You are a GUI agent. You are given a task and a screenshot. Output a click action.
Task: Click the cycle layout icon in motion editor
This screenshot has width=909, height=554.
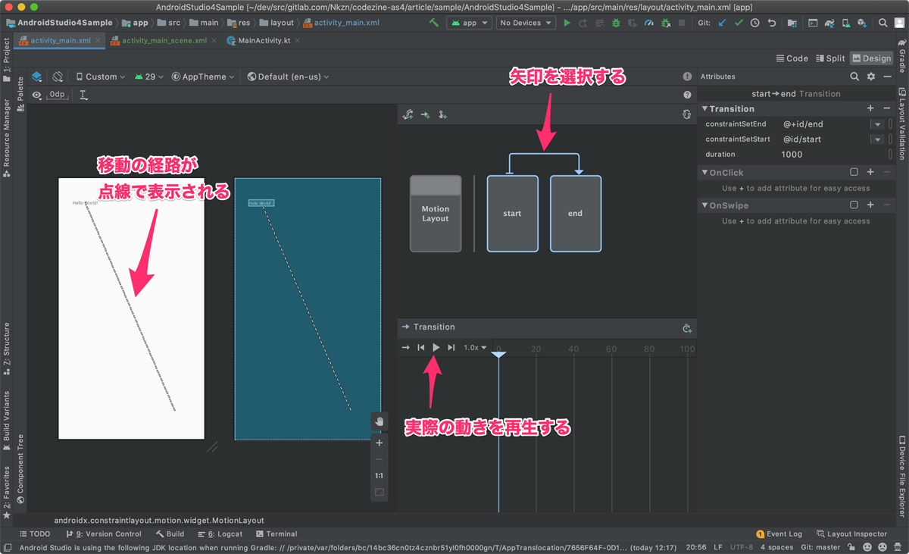[x=686, y=114]
